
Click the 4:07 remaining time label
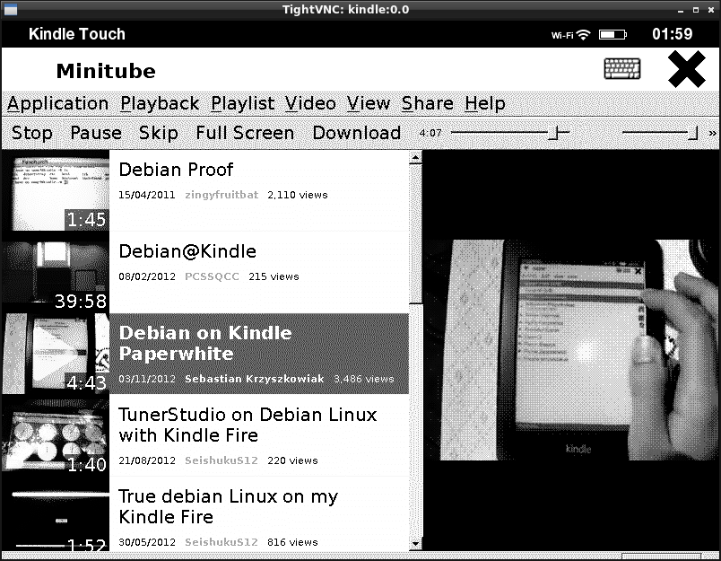pyautogui.click(x=430, y=133)
